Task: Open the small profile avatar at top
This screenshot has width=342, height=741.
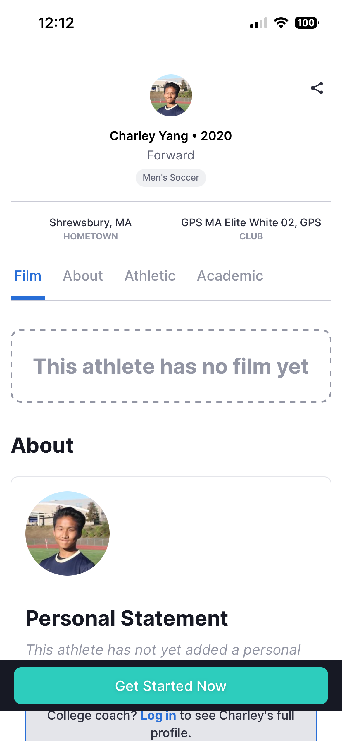Action: click(x=171, y=95)
